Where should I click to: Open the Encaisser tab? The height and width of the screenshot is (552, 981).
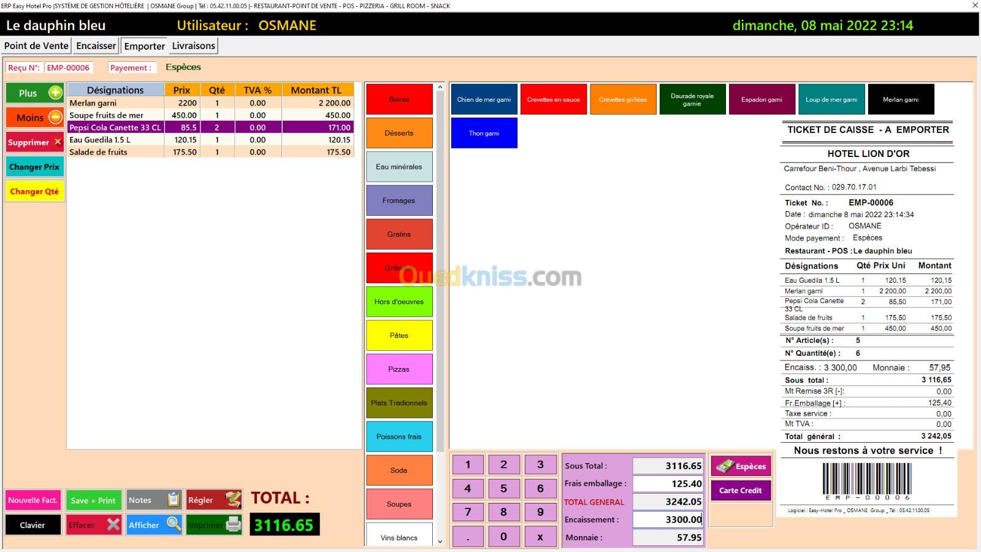pos(96,46)
